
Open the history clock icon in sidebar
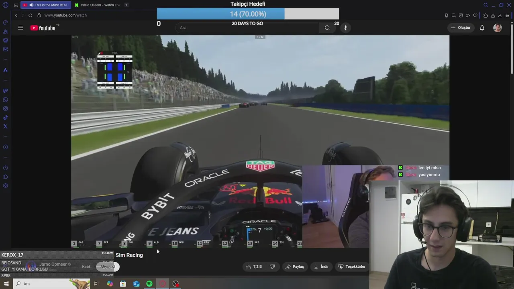point(6,168)
